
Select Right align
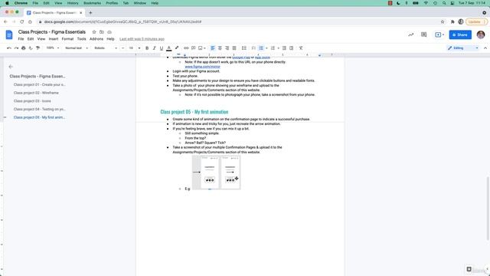(227, 48)
